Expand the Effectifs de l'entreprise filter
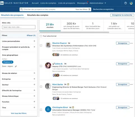The height and width of the screenshot is (117, 135). coord(34,90)
